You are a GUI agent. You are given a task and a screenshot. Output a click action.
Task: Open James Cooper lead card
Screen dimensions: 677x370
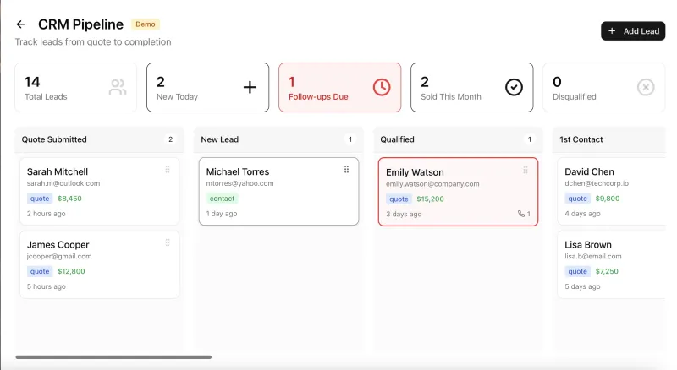coord(99,264)
